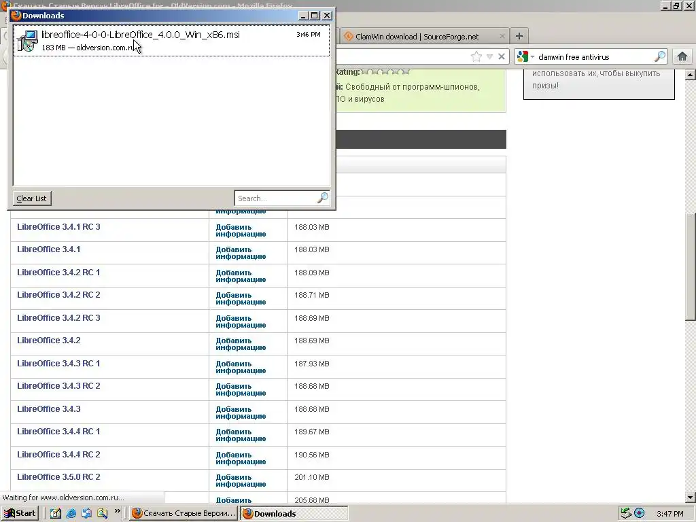The height and width of the screenshot is (522, 696).
Task: Switch to Скачать Старые Версии taskbar button
Action: point(184,513)
